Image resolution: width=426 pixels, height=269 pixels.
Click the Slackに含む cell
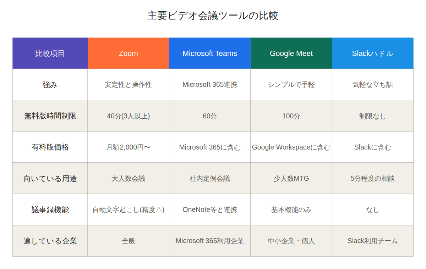coord(373,147)
